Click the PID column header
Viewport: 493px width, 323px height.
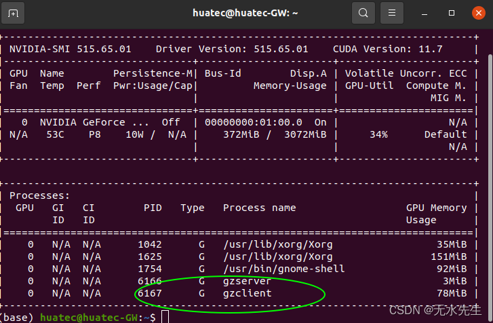[x=153, y=208]
